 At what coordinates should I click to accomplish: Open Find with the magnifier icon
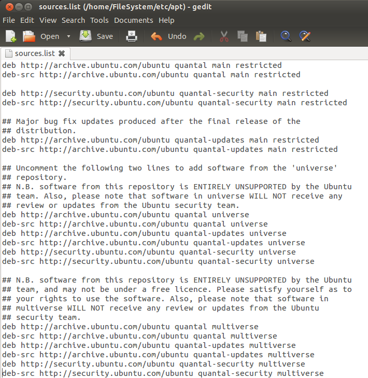[286, 36]
